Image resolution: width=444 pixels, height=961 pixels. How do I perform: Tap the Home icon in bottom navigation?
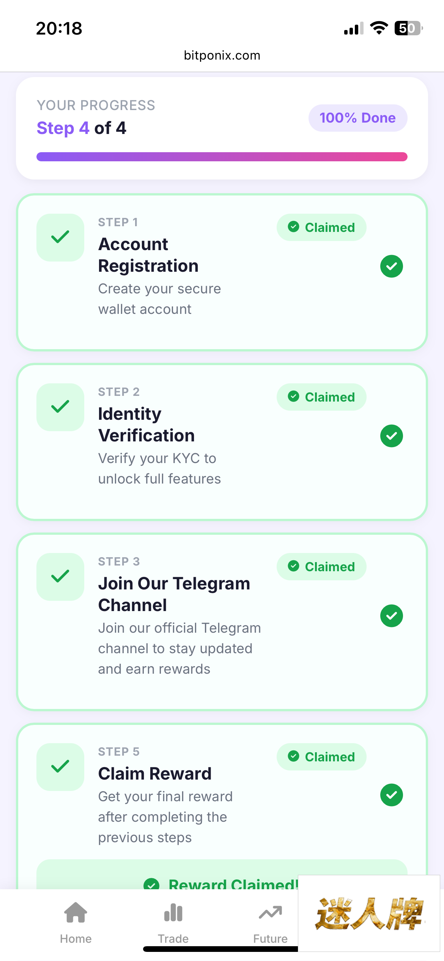click(76, 913)
